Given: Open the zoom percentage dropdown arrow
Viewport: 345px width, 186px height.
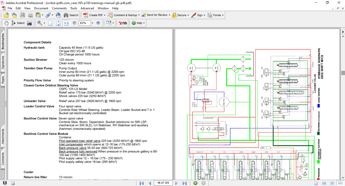Looking at the screenshot, I should pyautogui.click(x=92, y=23).
